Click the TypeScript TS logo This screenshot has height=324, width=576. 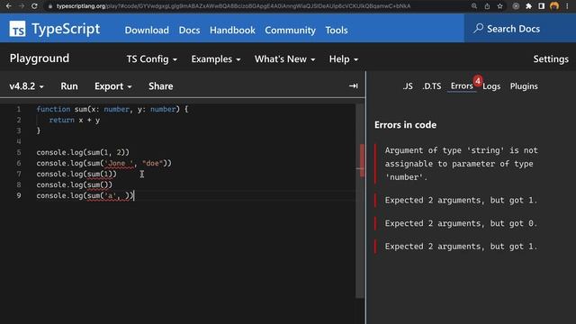click(18, 29)
